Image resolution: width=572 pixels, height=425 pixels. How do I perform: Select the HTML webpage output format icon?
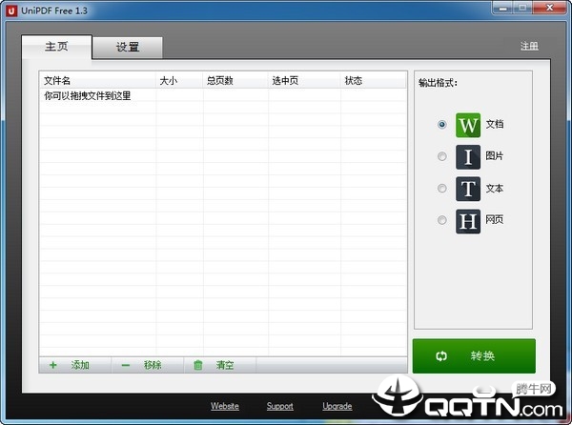(x=468, y=221)
